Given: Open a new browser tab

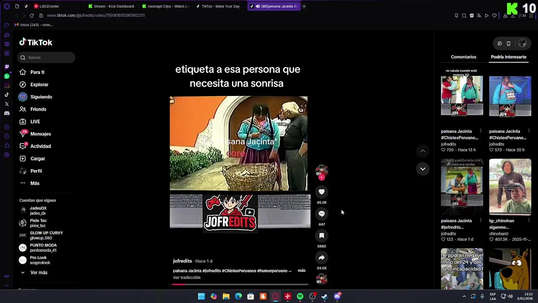Looking at the screenshot, I should click(x=304, y=6).
